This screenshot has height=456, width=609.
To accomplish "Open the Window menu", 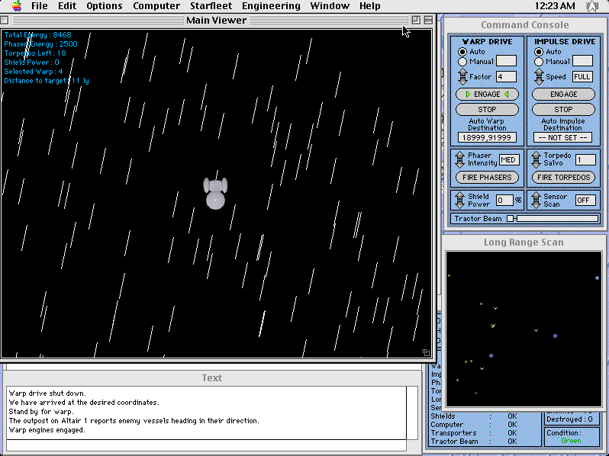I will pos(330,6).
